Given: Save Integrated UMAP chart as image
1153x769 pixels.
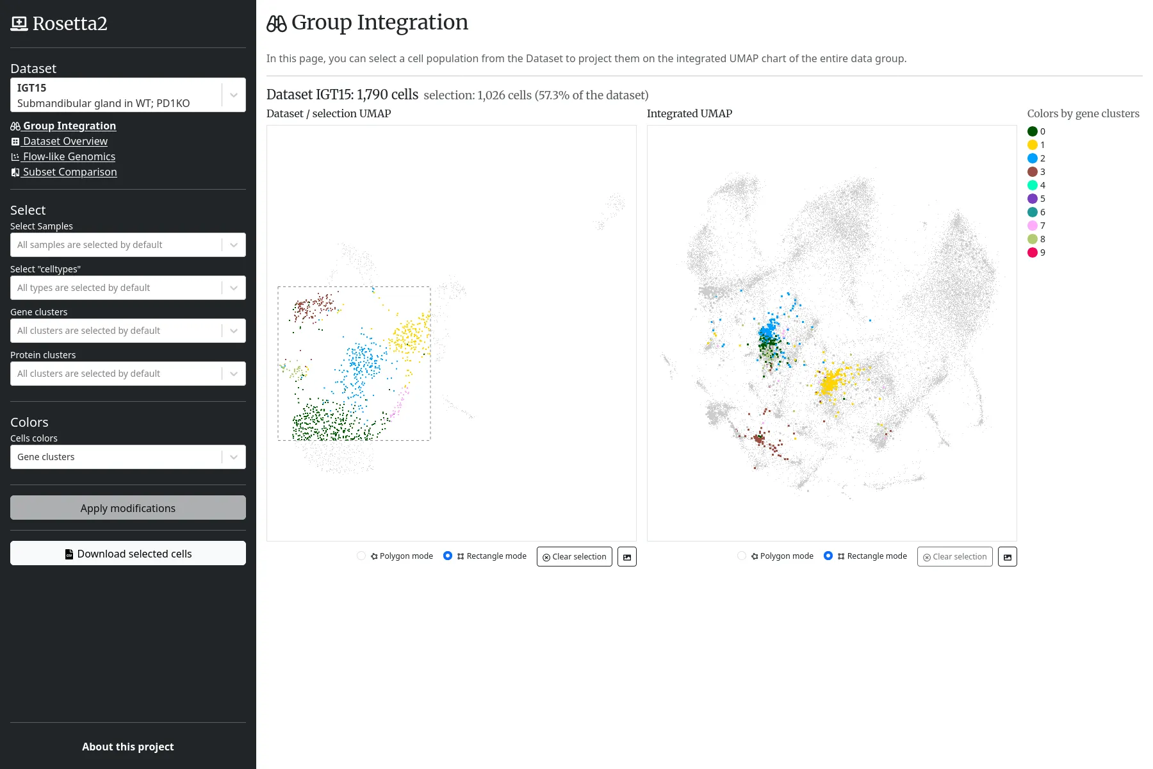Looking at the screenshot, I should tap(1007, 557).
